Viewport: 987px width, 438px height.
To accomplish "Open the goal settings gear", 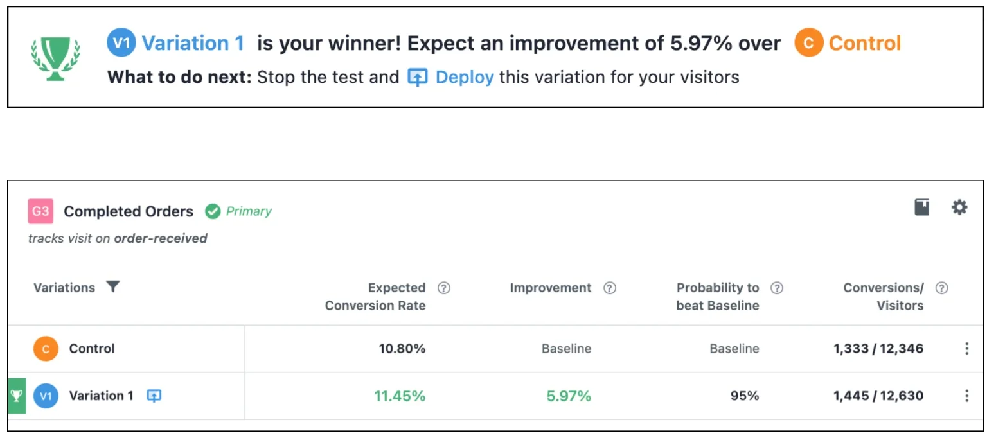I will click(959, 207).
